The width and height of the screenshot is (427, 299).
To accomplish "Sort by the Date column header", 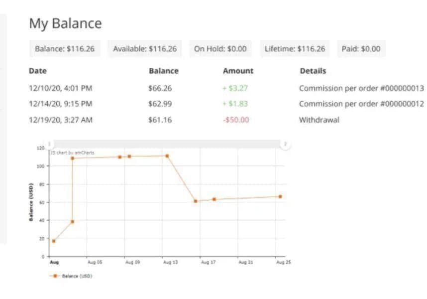I will (x=38, y=71).
